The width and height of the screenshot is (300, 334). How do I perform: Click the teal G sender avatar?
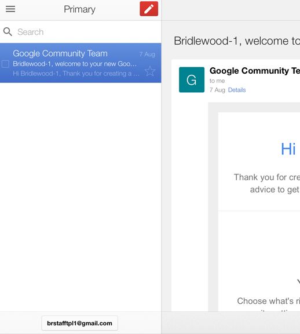coord(192,79)
